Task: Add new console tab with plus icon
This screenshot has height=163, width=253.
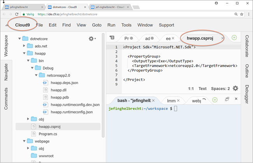Action: pos(215,100)
